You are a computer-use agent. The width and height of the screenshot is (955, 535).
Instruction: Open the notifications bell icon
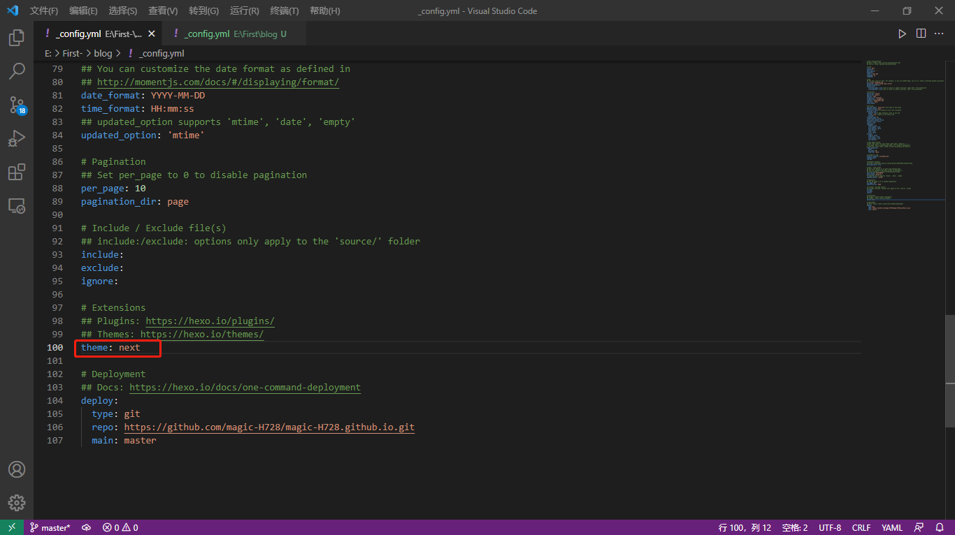[x=939, y=527]
